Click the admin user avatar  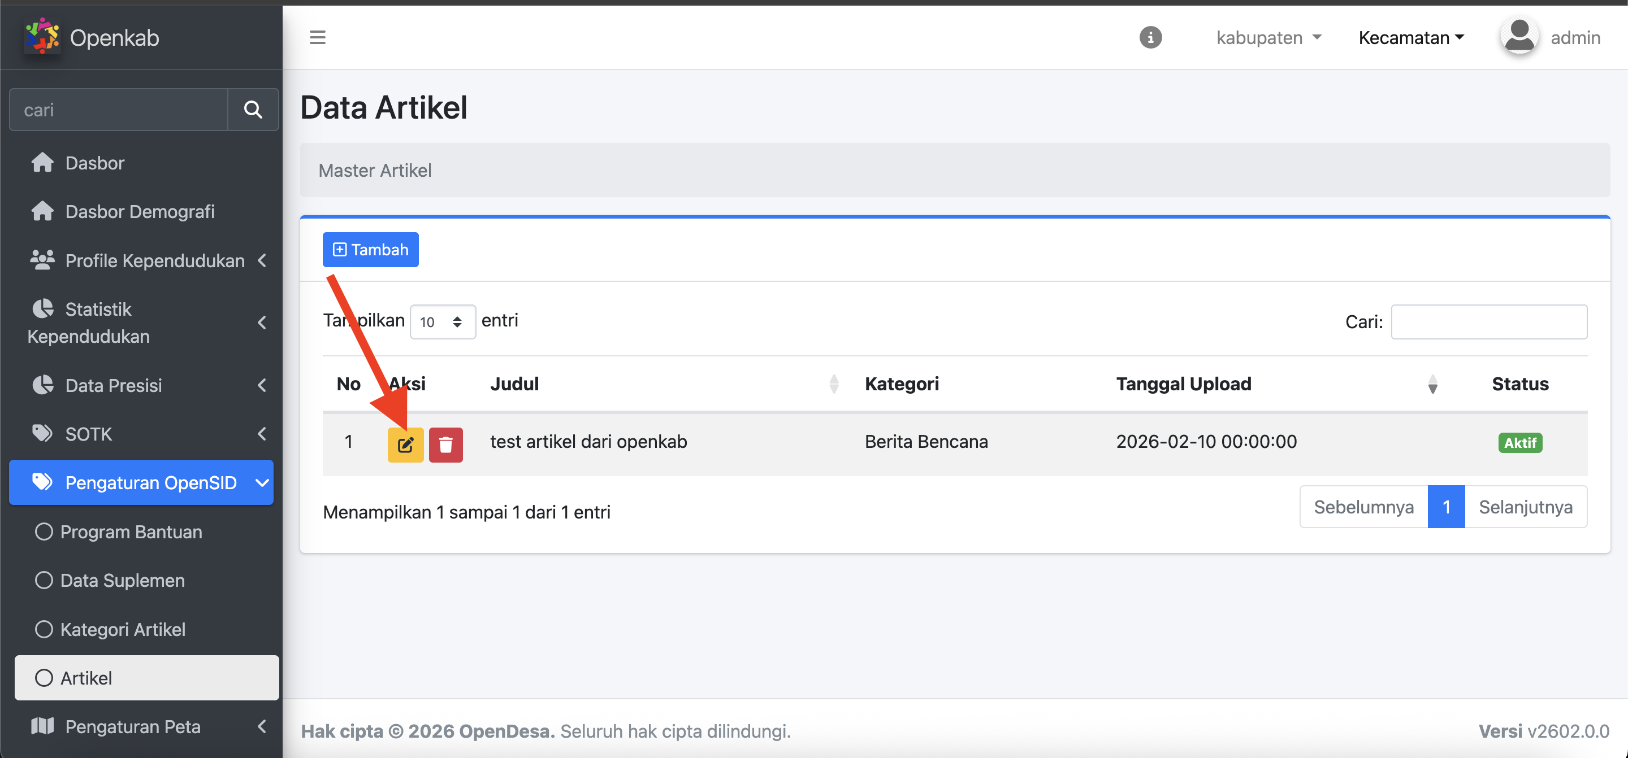click(1519, 37)
